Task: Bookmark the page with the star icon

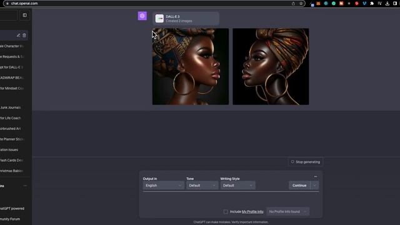Action: [301, 4]
